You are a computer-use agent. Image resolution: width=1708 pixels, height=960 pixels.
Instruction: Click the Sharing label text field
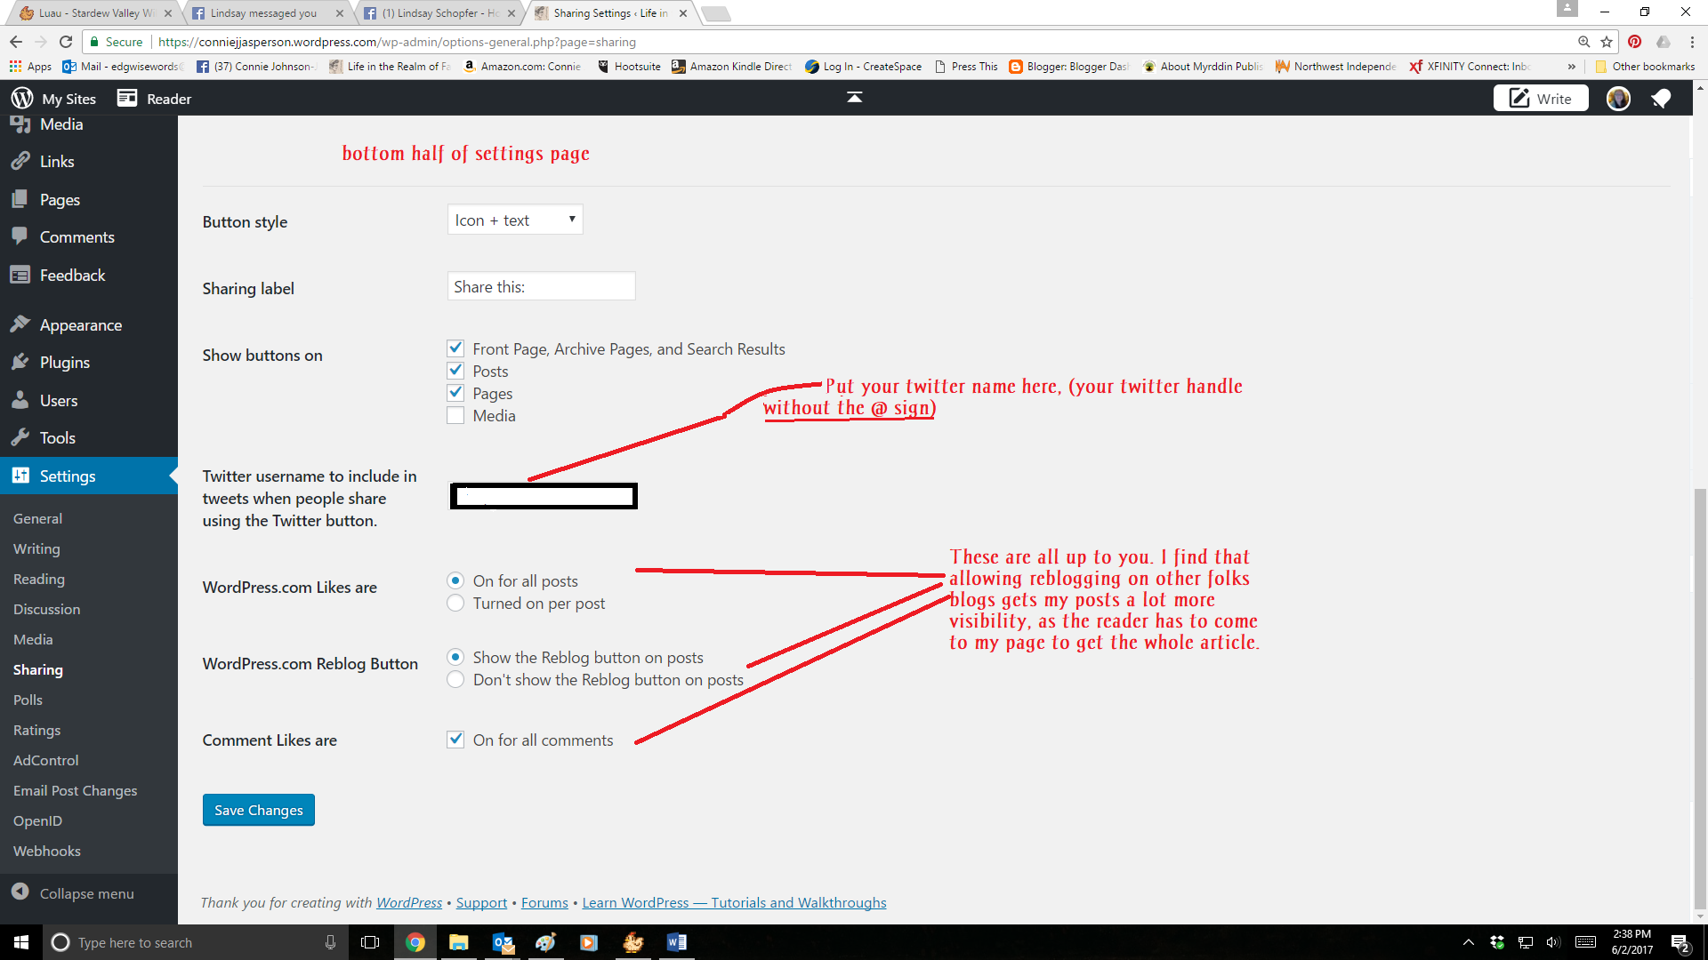click(541, 287)
